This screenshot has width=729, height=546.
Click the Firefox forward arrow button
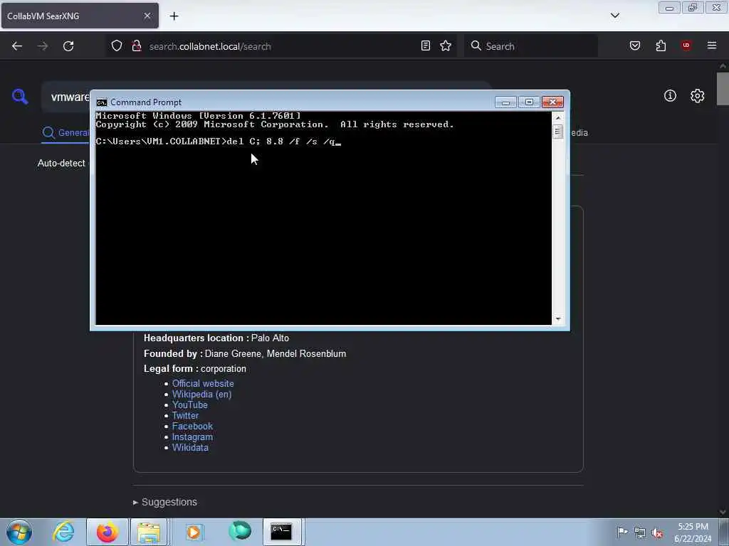coord(43,46)
